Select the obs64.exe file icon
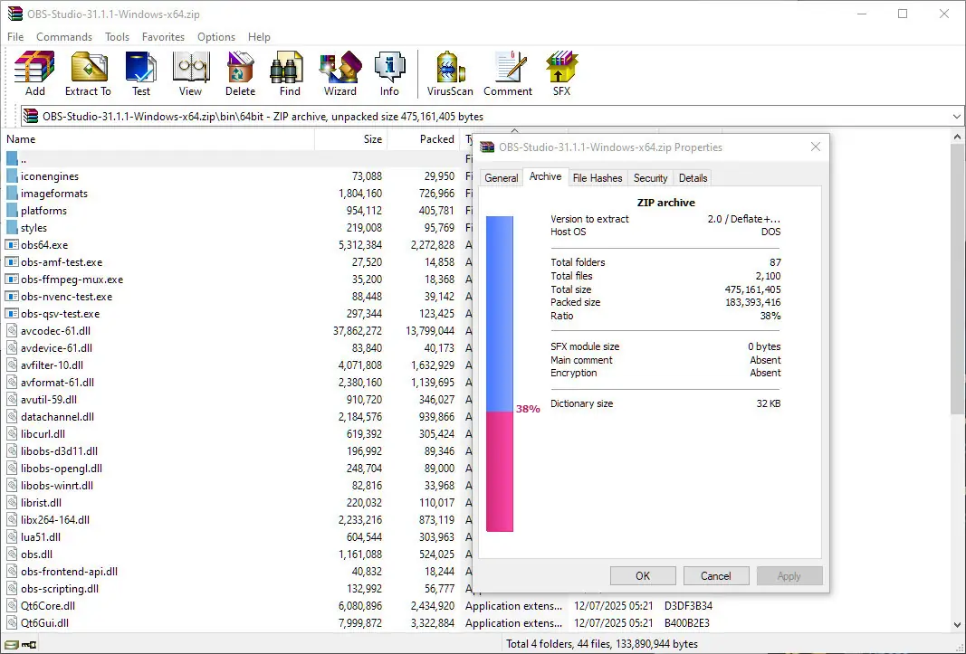This screenshot has height=654, width=966. [x=12, y=244]
